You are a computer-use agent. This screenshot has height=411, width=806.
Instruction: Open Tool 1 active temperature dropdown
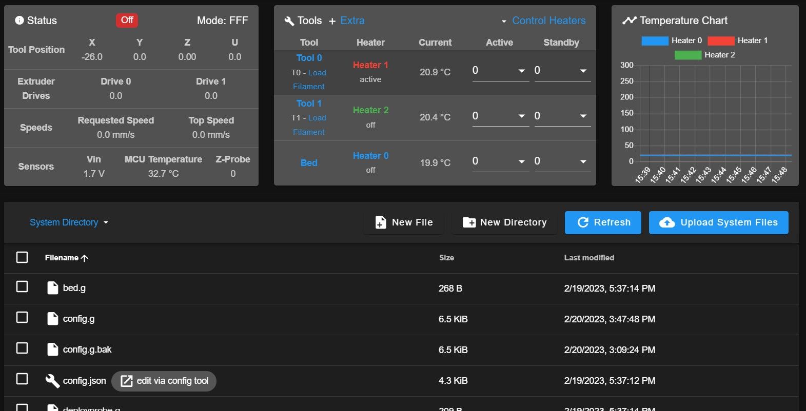[x=522, y=116]
